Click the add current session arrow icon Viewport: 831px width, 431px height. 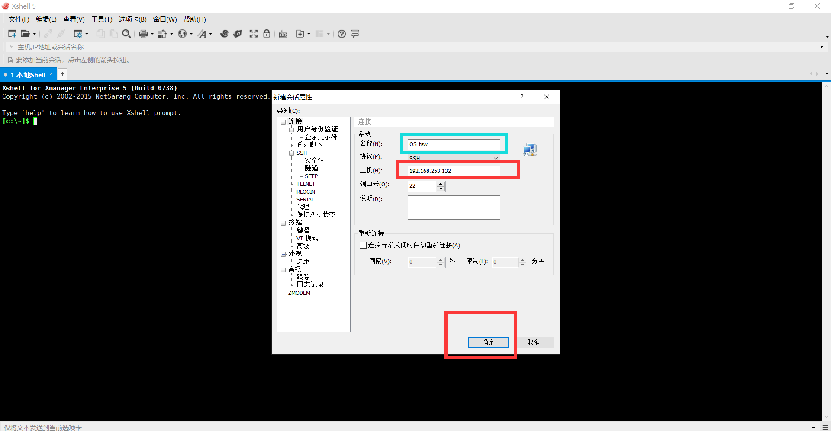[11, 60]
